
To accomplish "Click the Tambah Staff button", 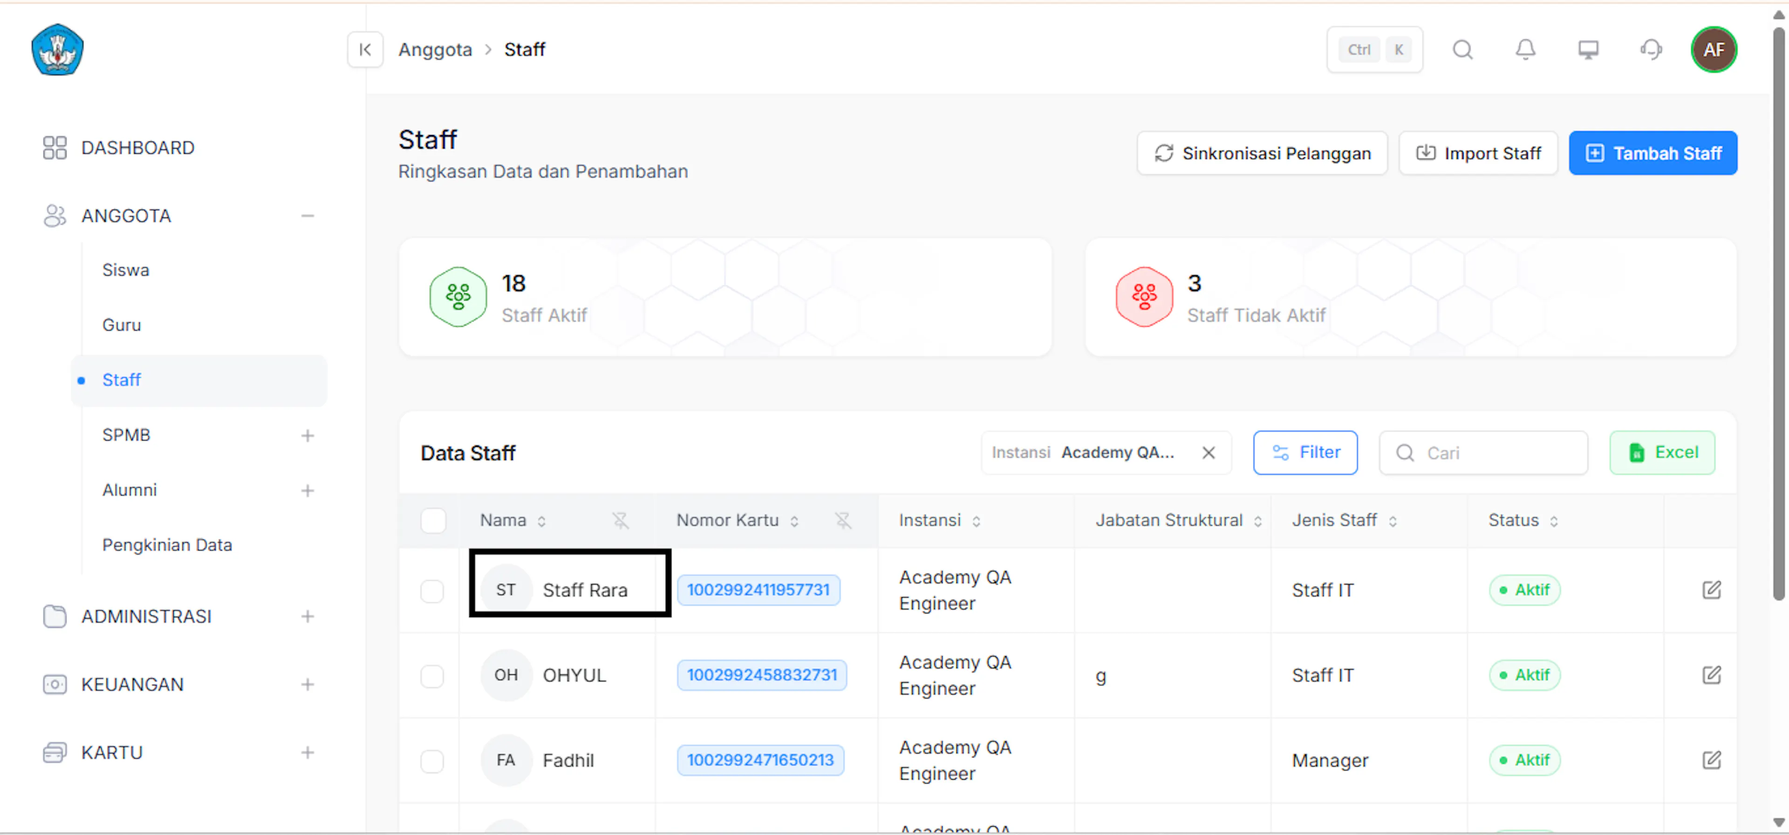I will (x=1653, y=153).
